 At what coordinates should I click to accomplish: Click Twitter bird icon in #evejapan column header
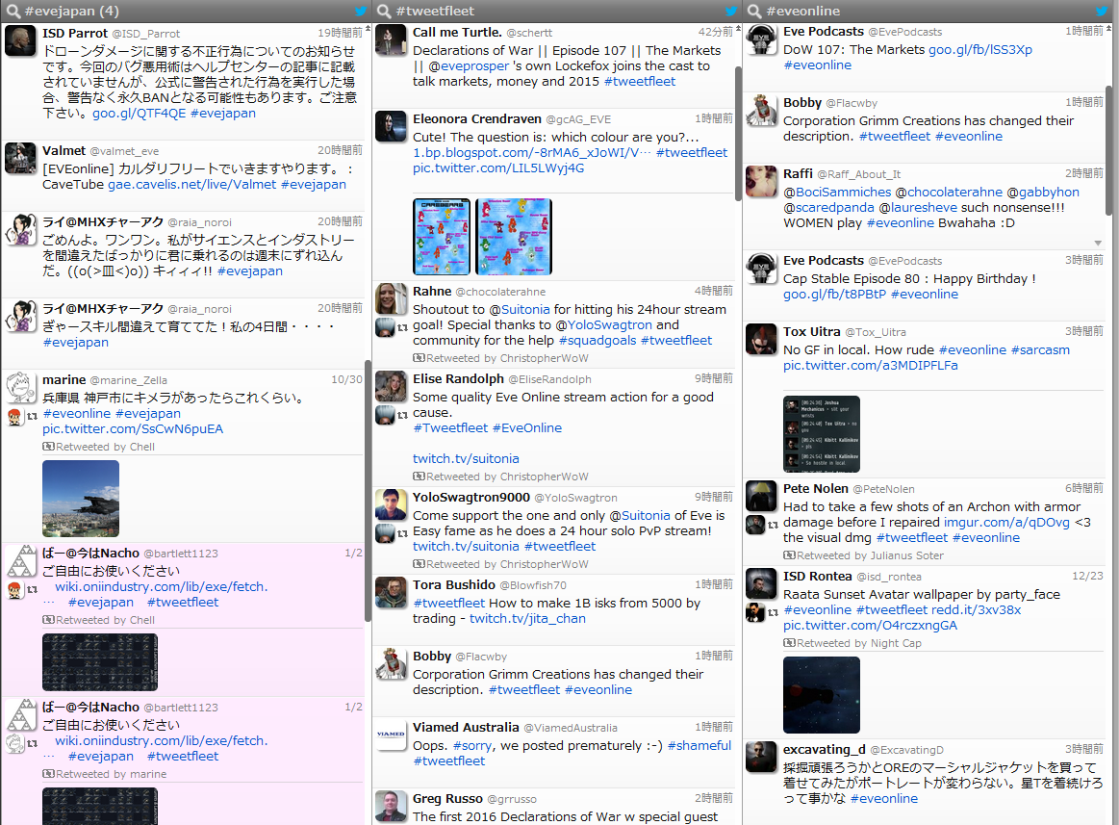361,11
